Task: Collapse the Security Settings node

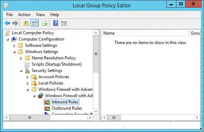Action: click(21, 71)
